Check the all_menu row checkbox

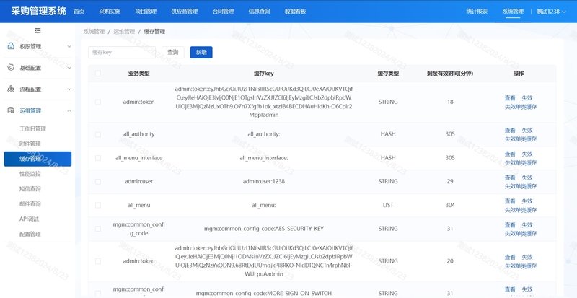98,205
